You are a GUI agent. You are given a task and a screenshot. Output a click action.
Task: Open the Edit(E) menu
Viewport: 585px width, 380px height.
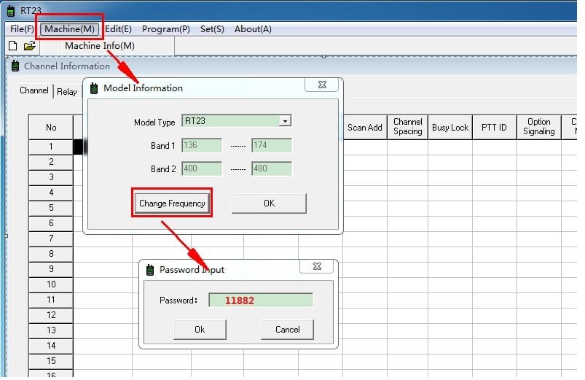118,29
